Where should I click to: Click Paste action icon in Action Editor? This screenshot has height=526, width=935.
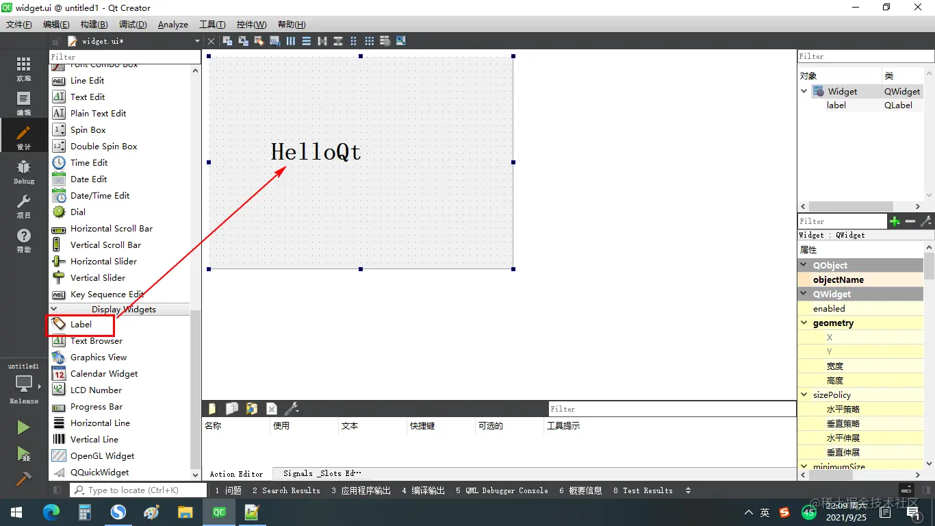(252, 409)
